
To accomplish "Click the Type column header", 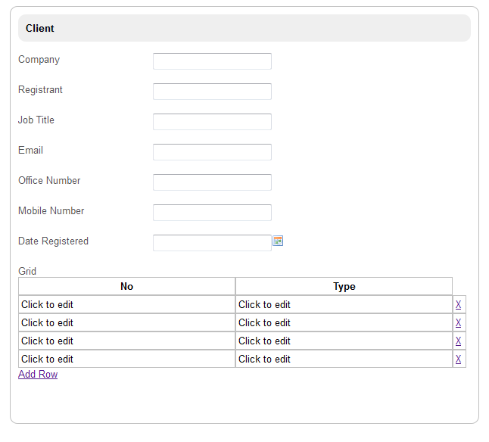I will pos(344,287).
